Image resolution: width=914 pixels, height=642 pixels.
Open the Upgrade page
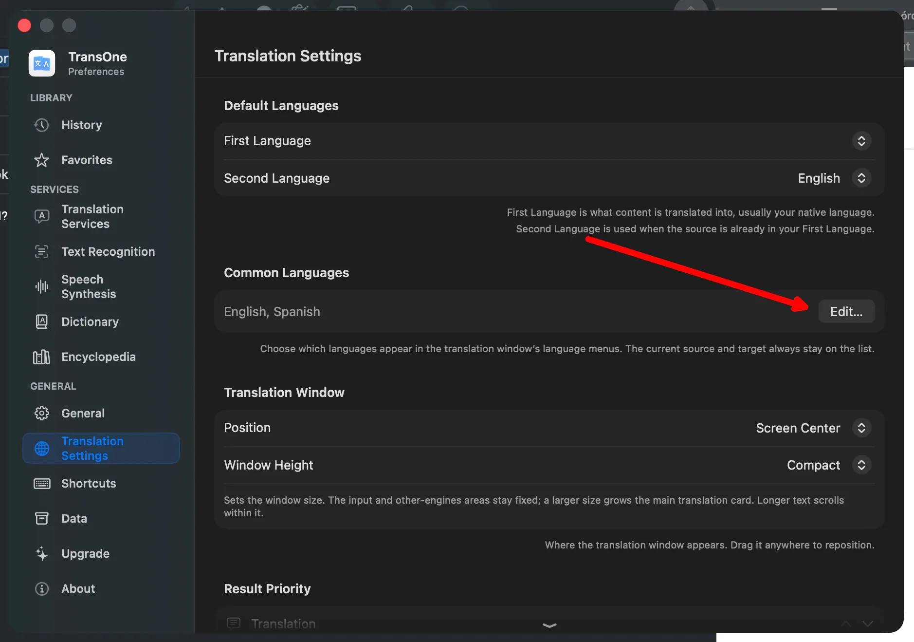coord(101,554)
